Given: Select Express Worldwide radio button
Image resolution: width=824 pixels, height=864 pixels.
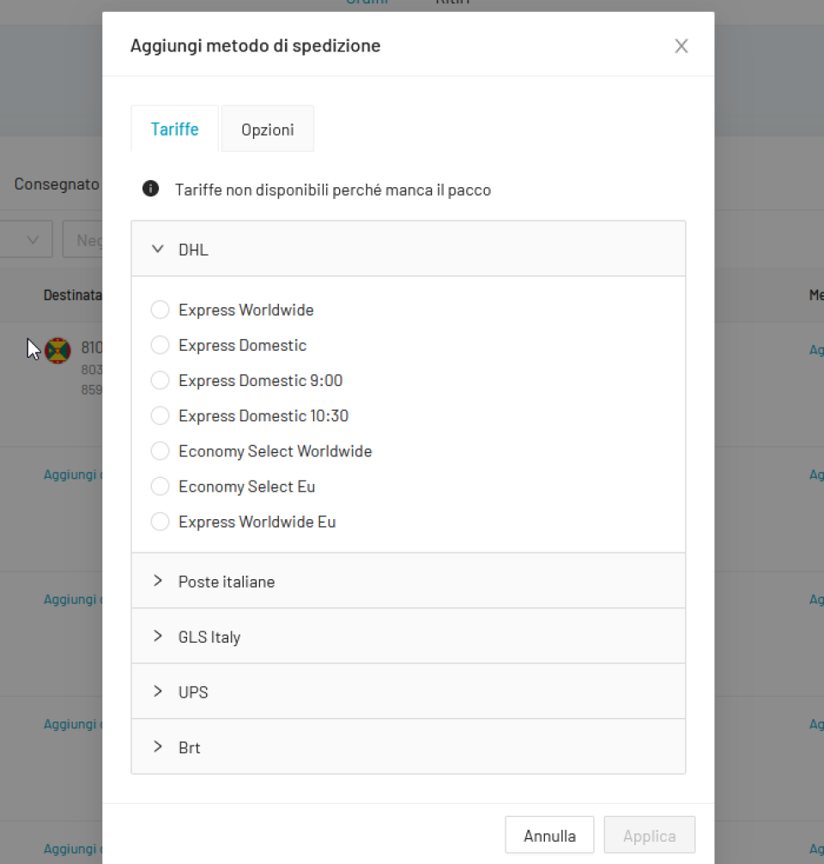Looking at the screenshot, I should [x=160, y=310].
